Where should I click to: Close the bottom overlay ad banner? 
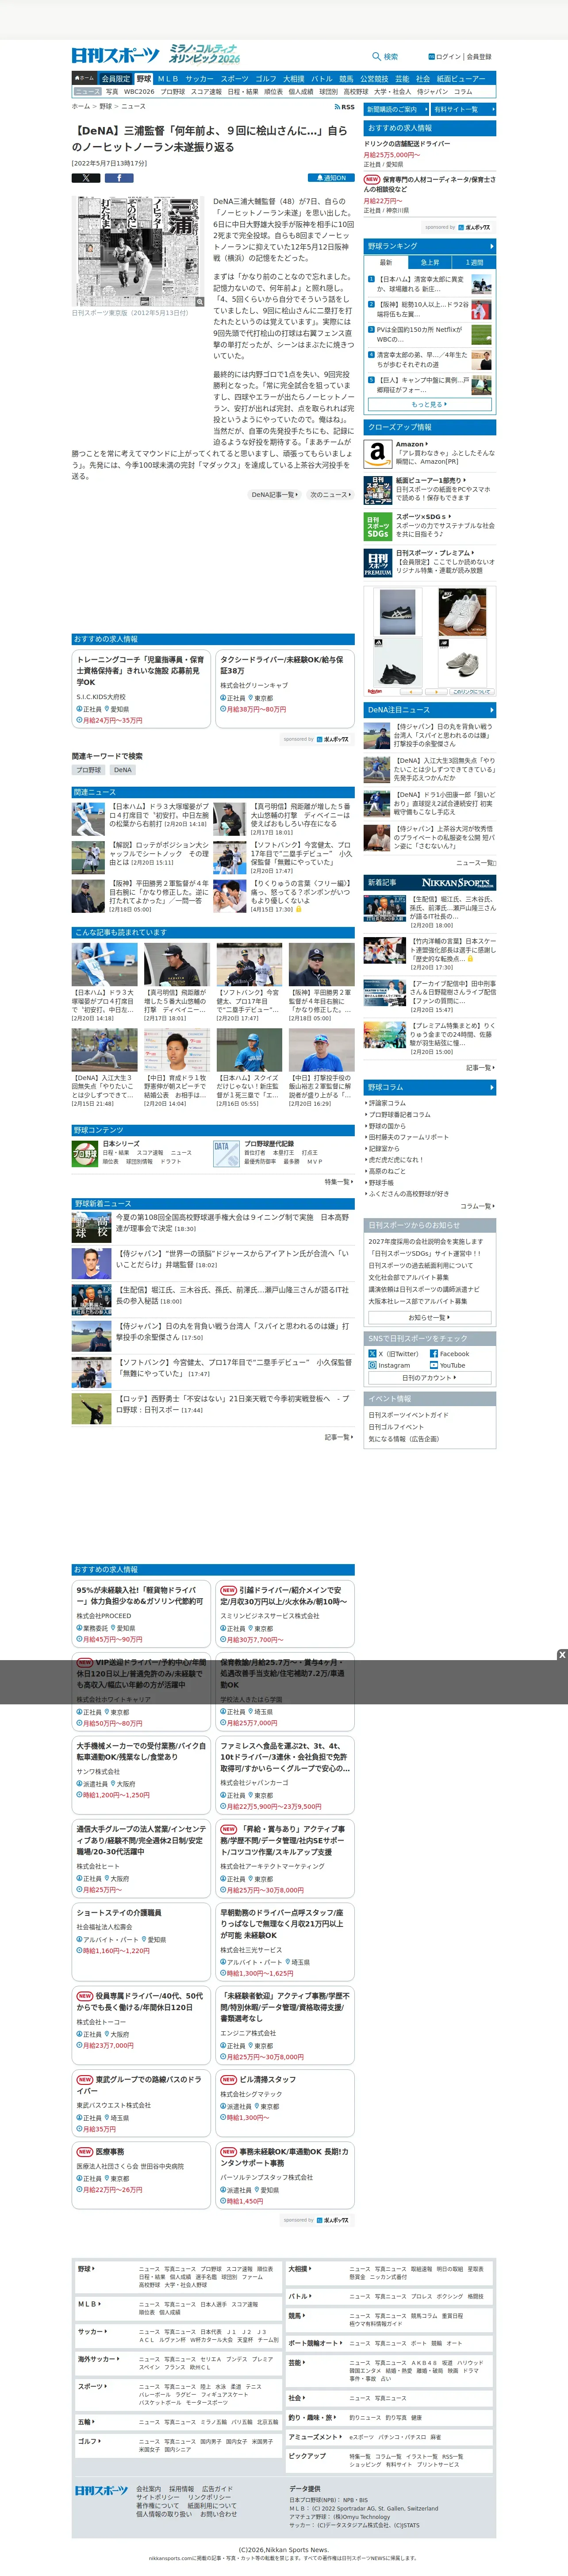[x=562, y=1655]
